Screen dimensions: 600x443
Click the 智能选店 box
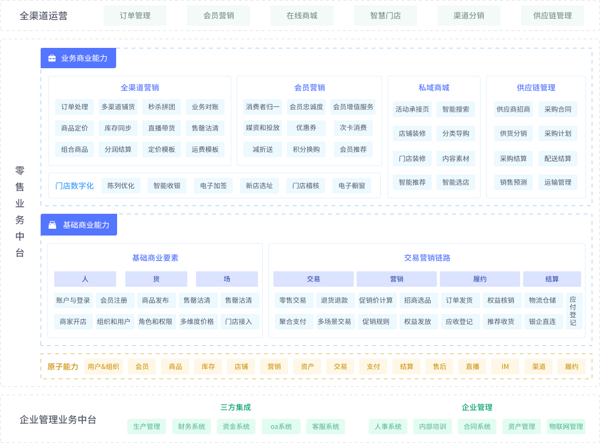pyautogui.click(x=456, y=182)
